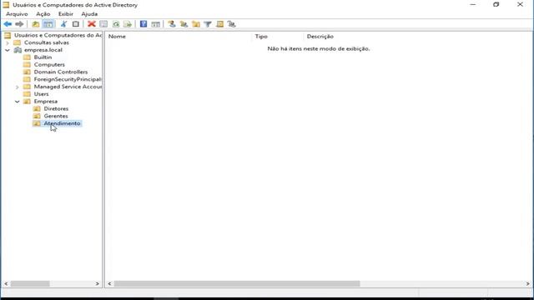534x300 pixels.
Task: Select ForeignSecurityPrincipals container
Action: pos(68,79)
